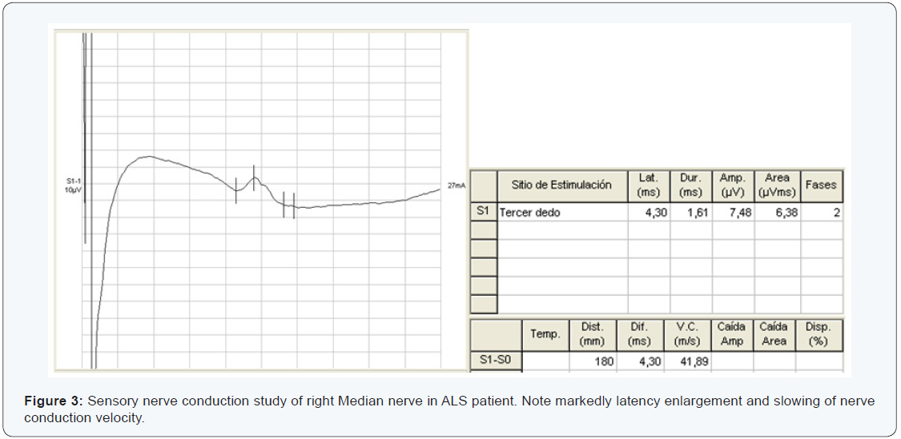Click the 'Lat. (ms)' column header
Image resolution: width=901 pixels, height=439 pixels.
(648, 185)
